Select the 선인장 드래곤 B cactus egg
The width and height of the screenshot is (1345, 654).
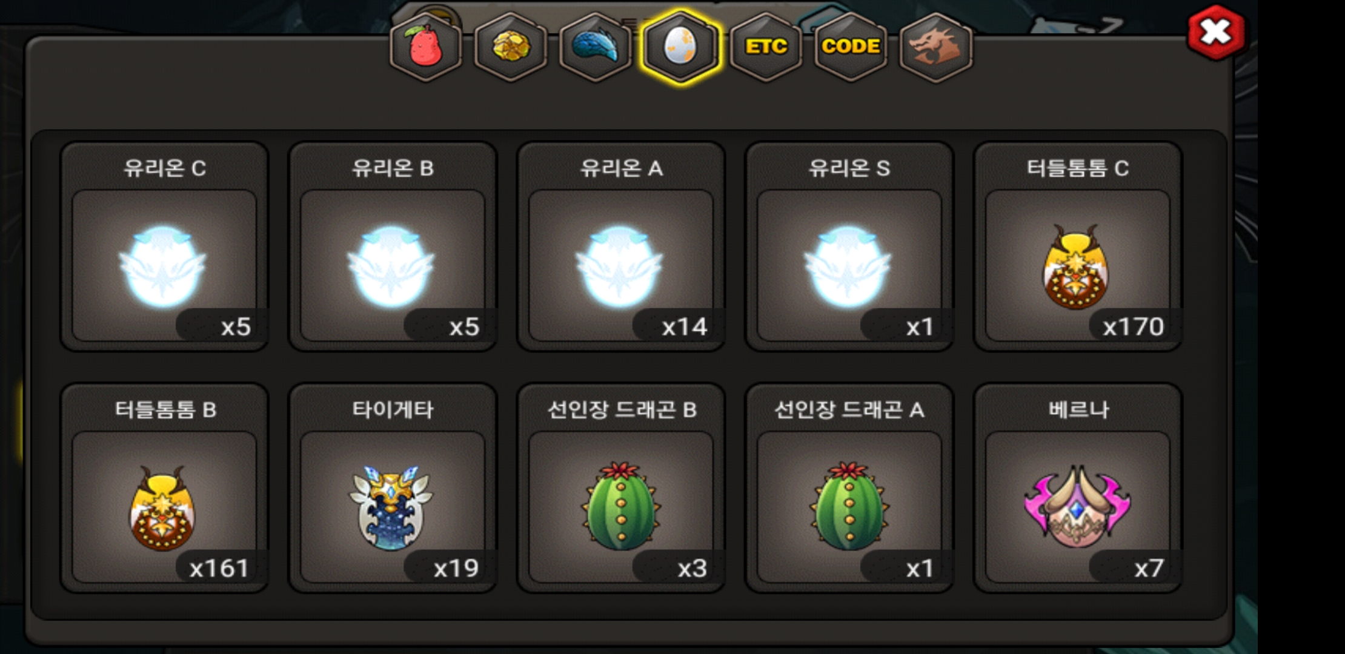click(x=621, y=506)
